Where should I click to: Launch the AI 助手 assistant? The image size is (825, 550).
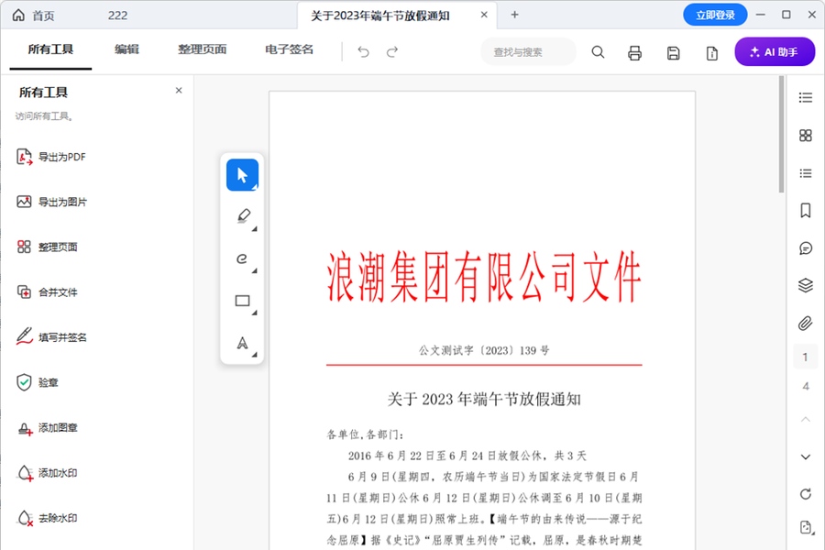[x=775, y=51]
